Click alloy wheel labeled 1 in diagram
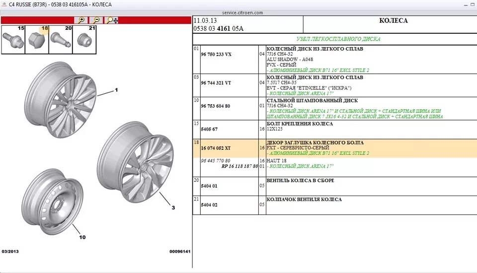This screenshot has width=477, height=273. coord(60,99)
